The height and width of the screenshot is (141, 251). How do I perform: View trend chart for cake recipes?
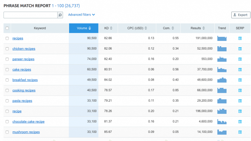click(222, 69)
